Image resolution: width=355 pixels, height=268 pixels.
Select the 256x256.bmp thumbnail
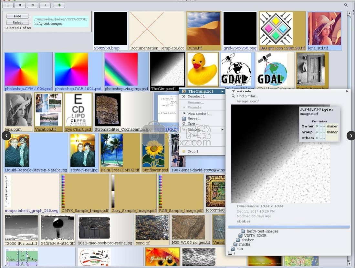pos(110,29)
